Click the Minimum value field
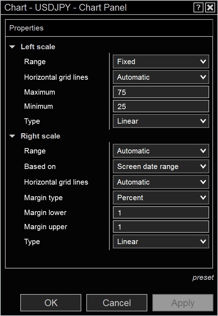The height and width of the screenshot is (316, 218). (161, 106)
